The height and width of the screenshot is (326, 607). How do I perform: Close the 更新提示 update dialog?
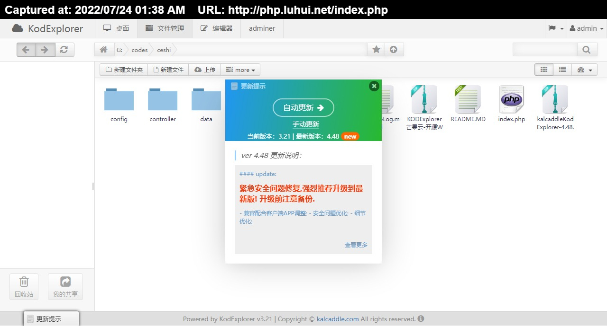(x=374, y=86)
